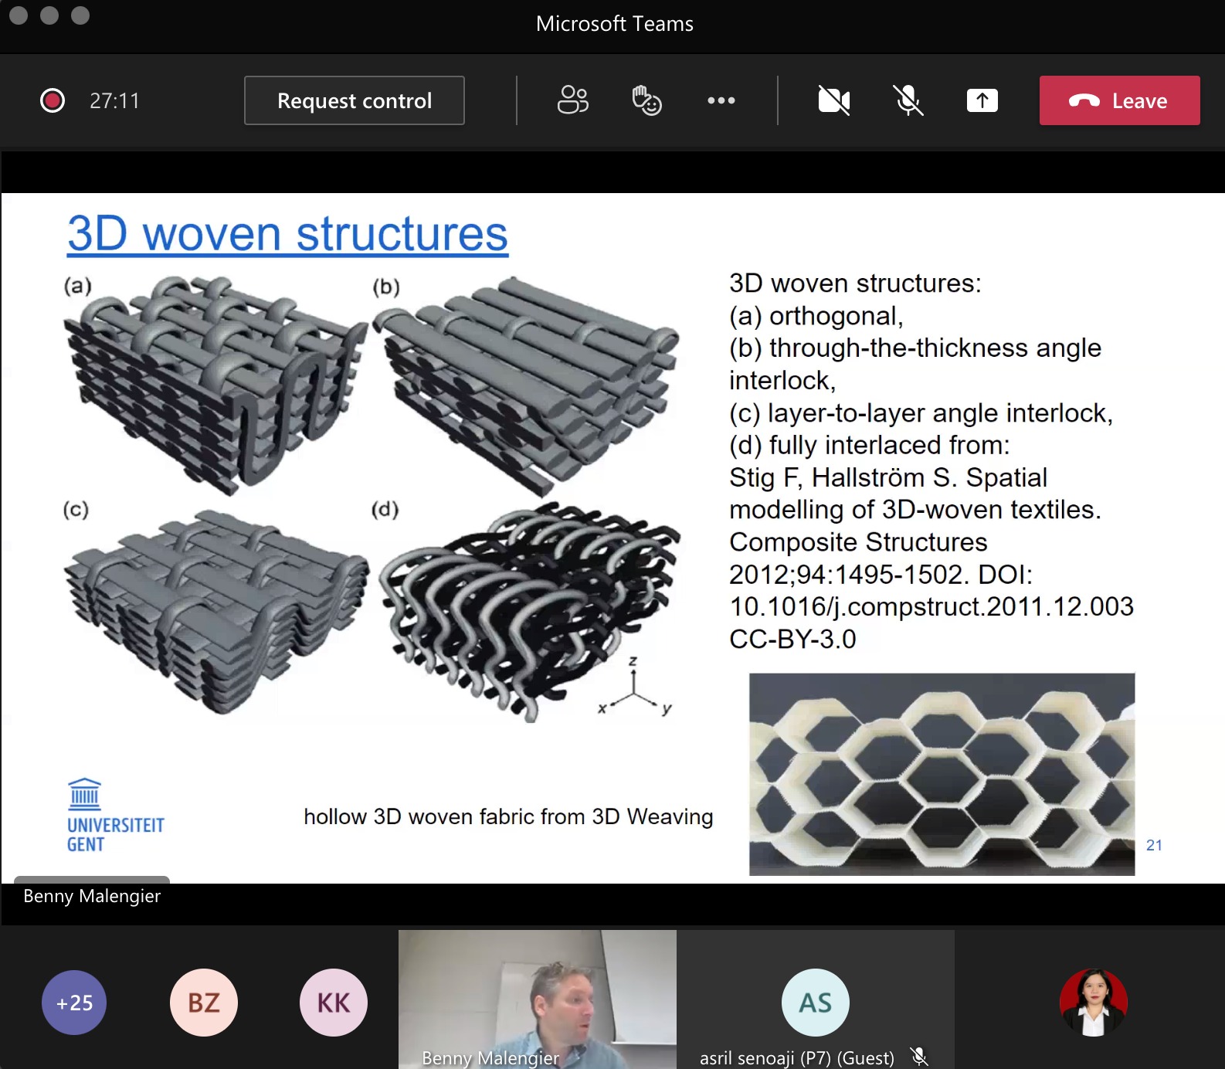
Task: Click the participant profile photo in red
Action: click(1093, 1003)
